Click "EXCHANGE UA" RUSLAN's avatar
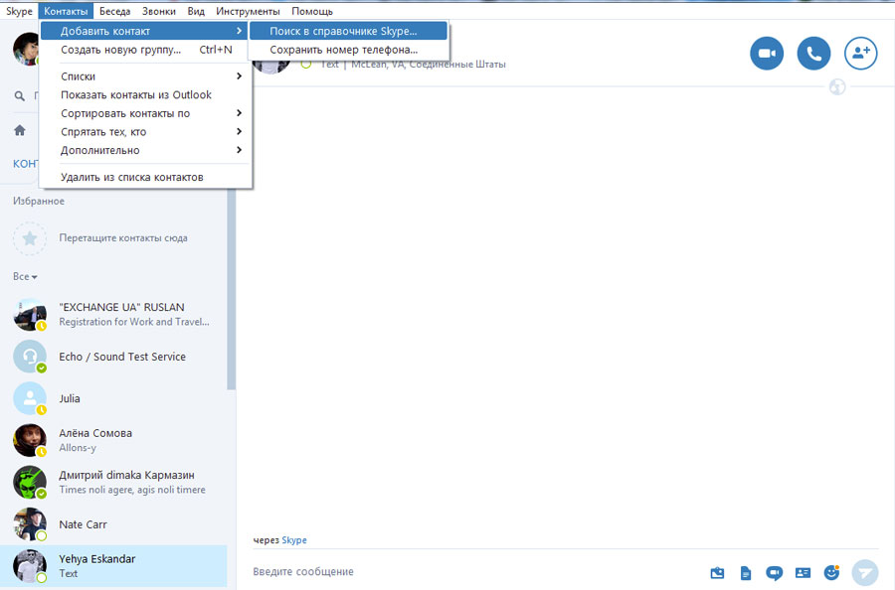Screen dimensions: 895x590 tap(30, 314)
